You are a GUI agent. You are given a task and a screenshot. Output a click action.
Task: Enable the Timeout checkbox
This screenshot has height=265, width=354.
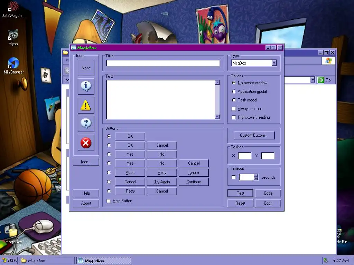click(234, 177)
